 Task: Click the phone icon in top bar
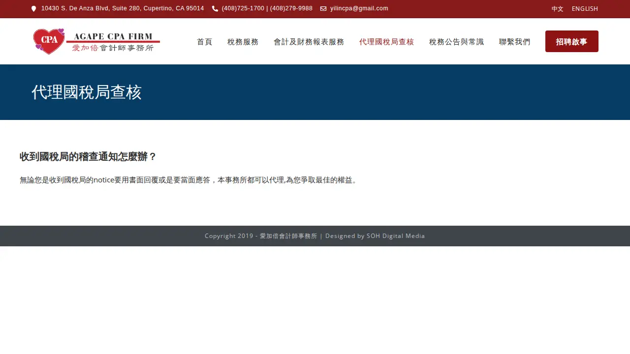[215, 9]
